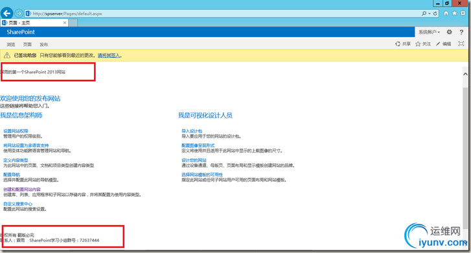Image resolution: width=471 pixels, height=253 pixels.
Task: Open SharePoint settings gear menu
Action: tap(449, 32)
